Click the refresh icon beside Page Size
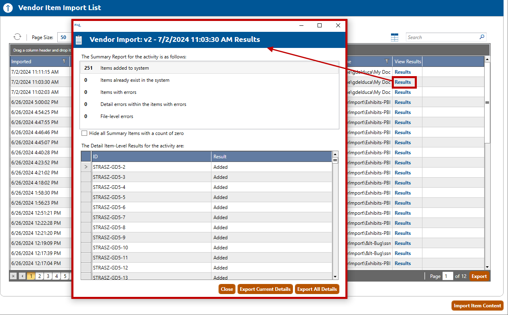The height and width of the screenshot is (315, 508). click(17, 37)
